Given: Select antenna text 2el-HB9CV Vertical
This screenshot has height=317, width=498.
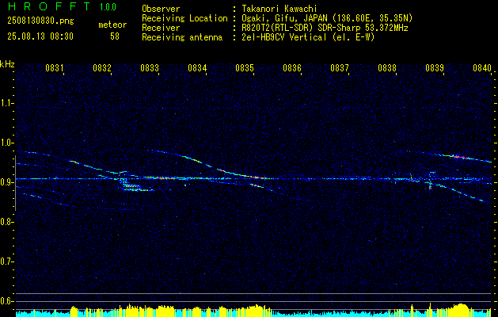Looking at the screenshot, I should click(x=284, y=37).
